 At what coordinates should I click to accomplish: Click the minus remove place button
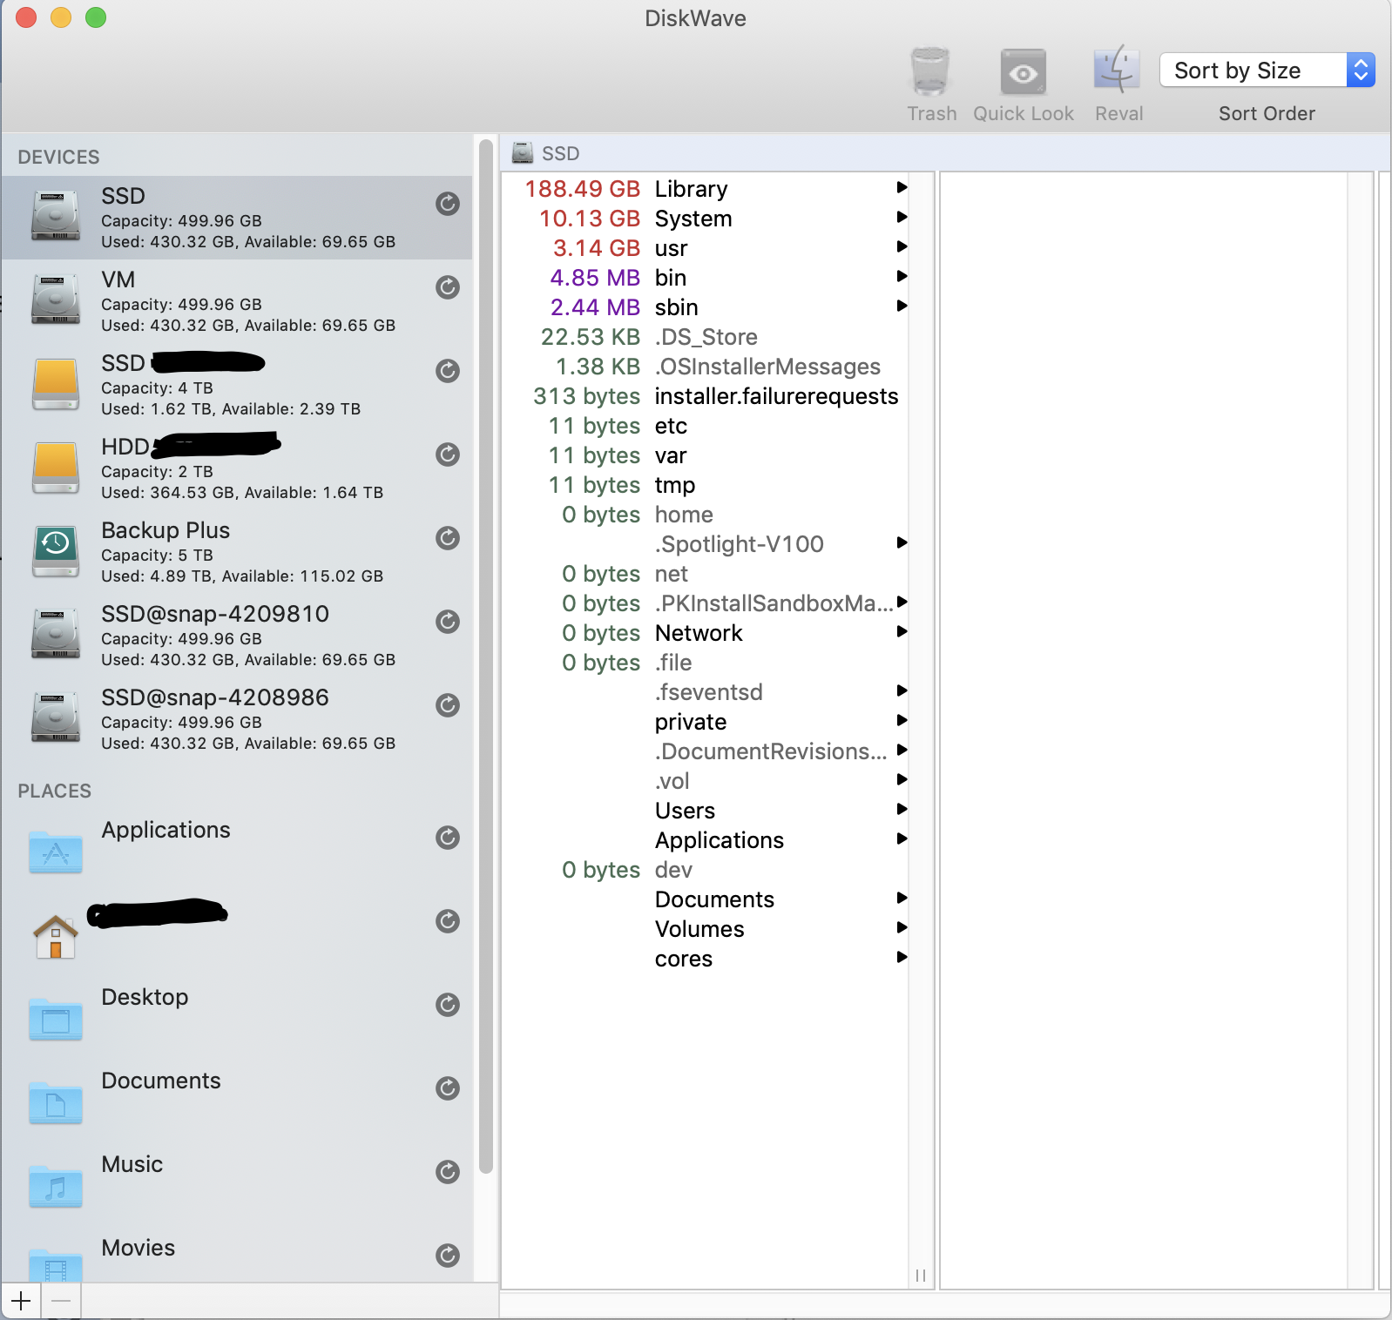click(x=61, y=1301)
